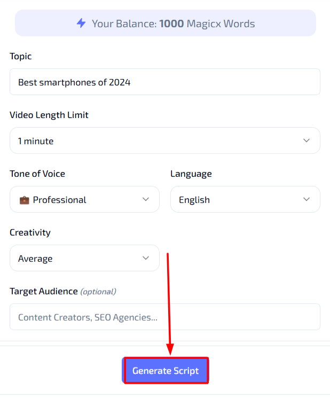The image size is (330, 398).
Task: Click the Target Audience optional label
Action: click(x=63, y=291)
